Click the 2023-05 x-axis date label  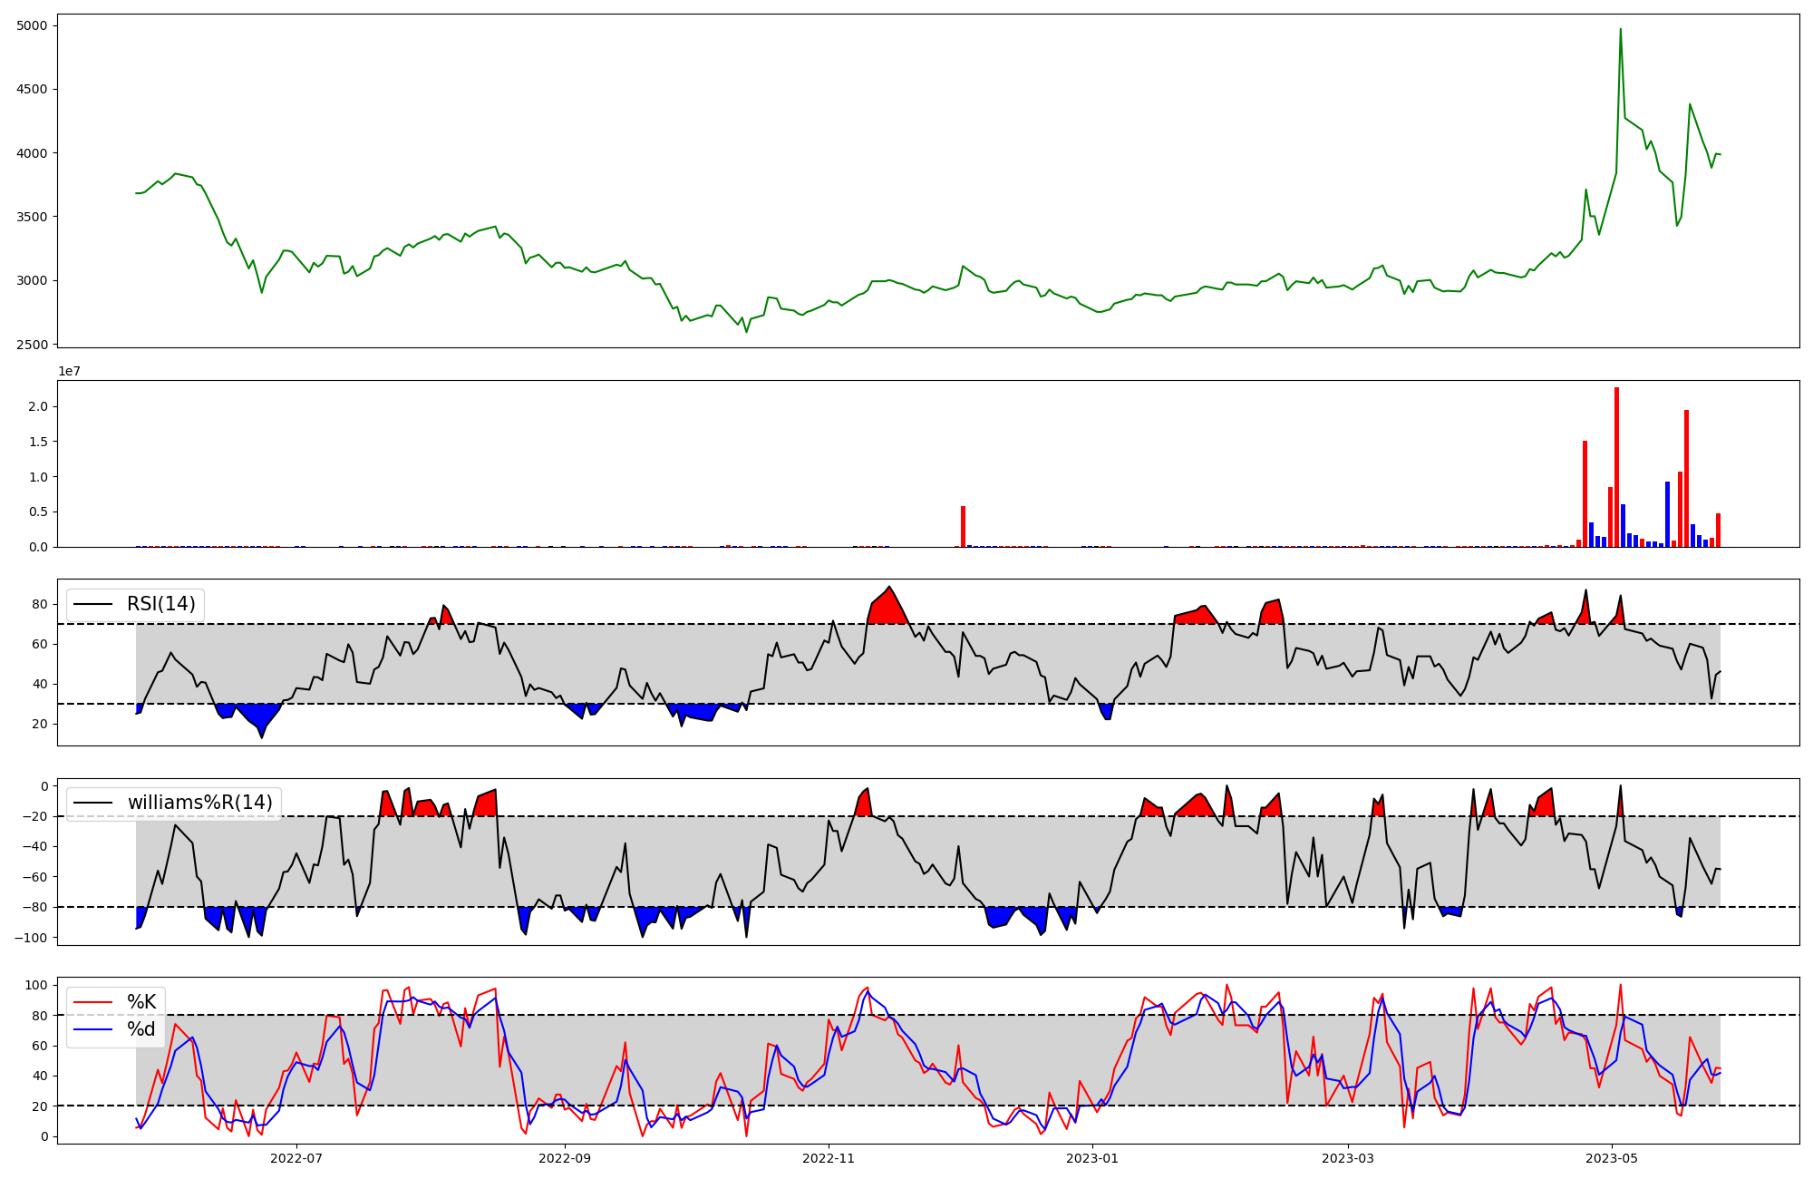(x=1612, y=1158)
